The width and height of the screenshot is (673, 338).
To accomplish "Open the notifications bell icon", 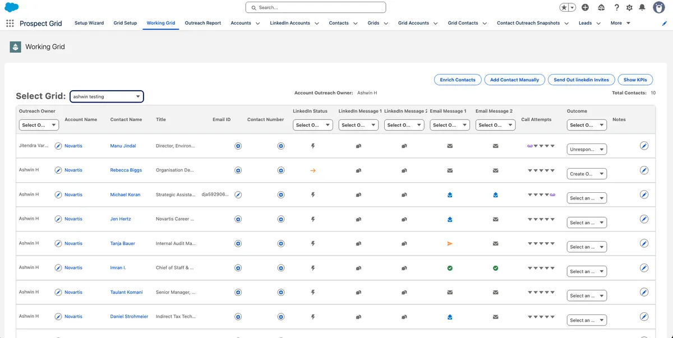I will pyautogui.click(x=642, y=7).
